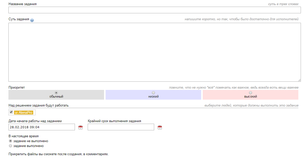The image size is (305, 158).
Task: Click the start date field showing 28.02.2018 09:04
Action: [x=42, y=127]
